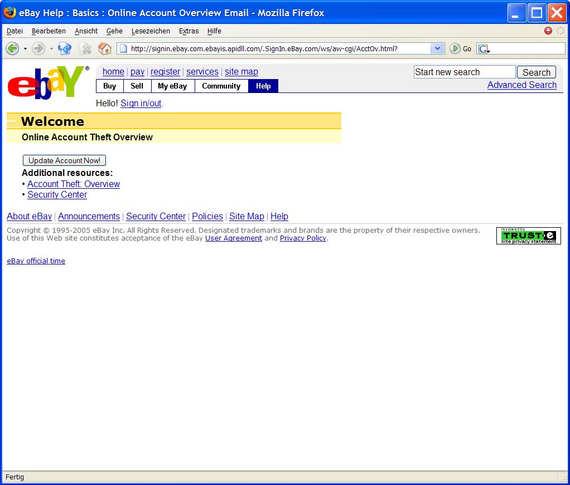This screenshot has height=485, width=570.
Task: Click the Stop loading icon
Action: point(86,48)
